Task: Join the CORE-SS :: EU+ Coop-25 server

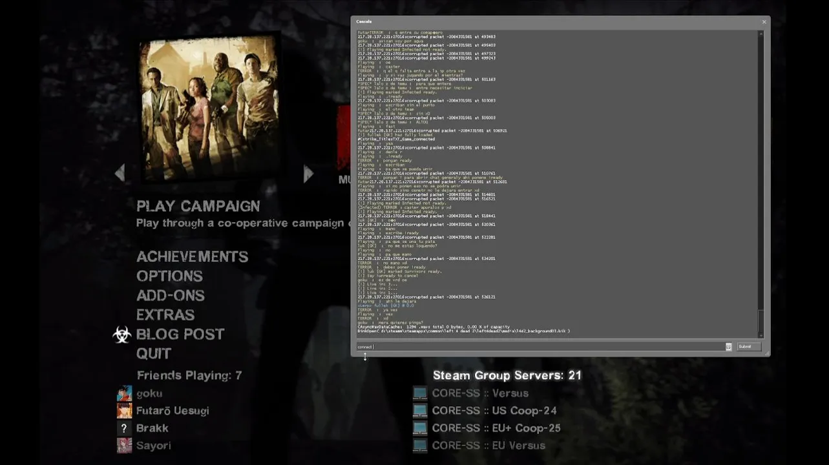Action: click(x=496, y=428)
